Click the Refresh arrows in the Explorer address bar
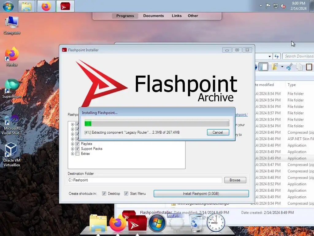Viewport: 314px width, 236px height. tap(277, 57)
